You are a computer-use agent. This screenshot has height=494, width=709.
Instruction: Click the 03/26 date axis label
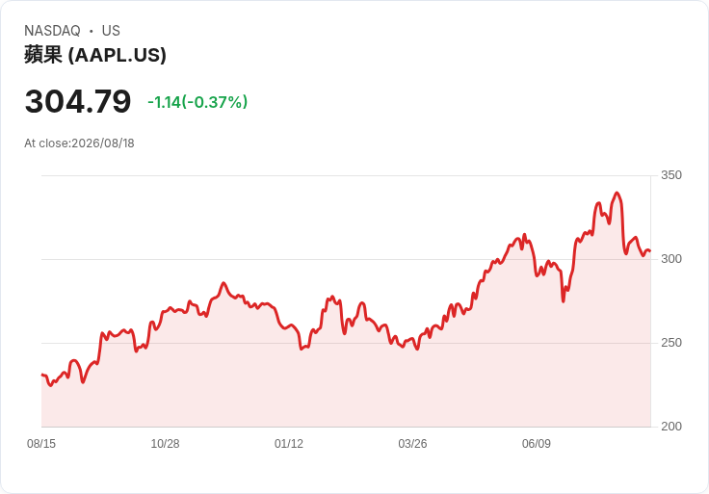[x=412, y=444]
